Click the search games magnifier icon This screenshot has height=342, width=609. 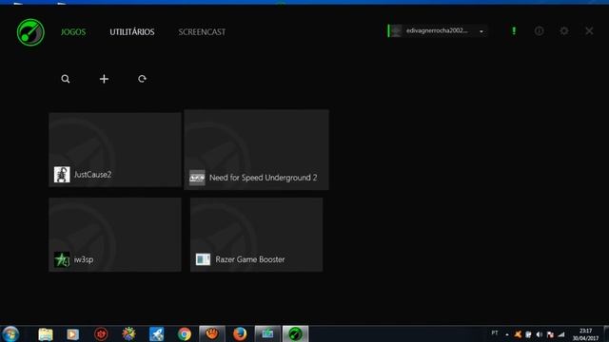click(x=66, y=79)
